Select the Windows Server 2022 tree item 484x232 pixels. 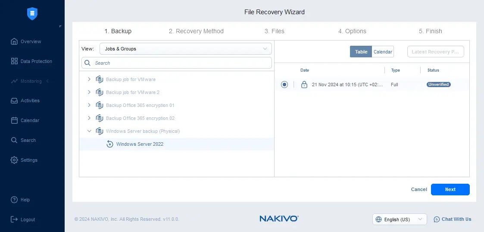pos(177,144)
